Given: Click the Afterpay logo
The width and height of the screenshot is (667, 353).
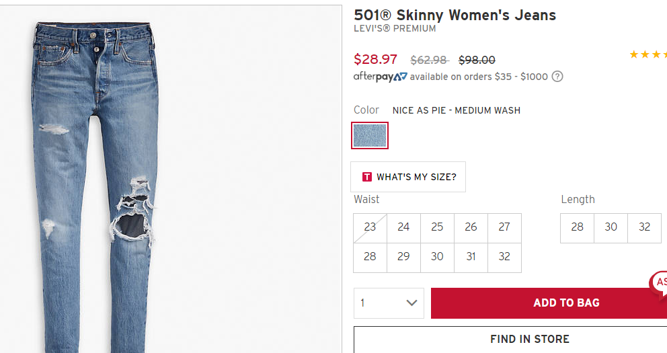Looking at the screenshot, I should 381,77.
